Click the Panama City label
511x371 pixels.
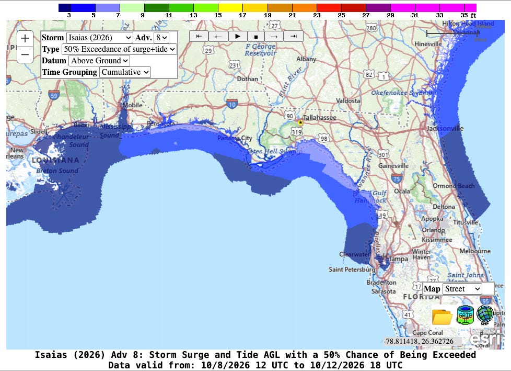235,138
